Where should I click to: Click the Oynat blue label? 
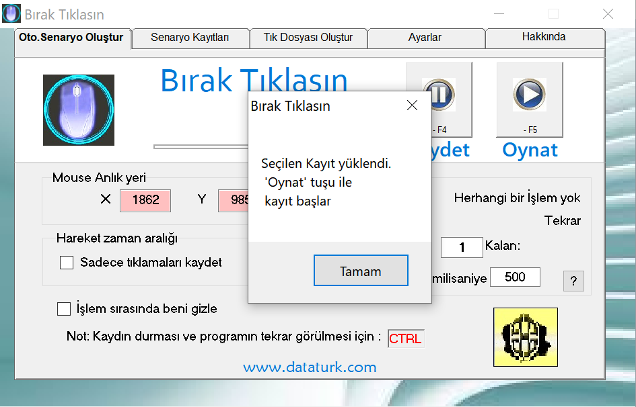[530, 150]
